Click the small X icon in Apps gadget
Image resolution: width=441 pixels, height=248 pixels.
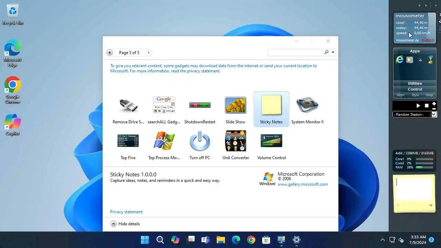420,60
